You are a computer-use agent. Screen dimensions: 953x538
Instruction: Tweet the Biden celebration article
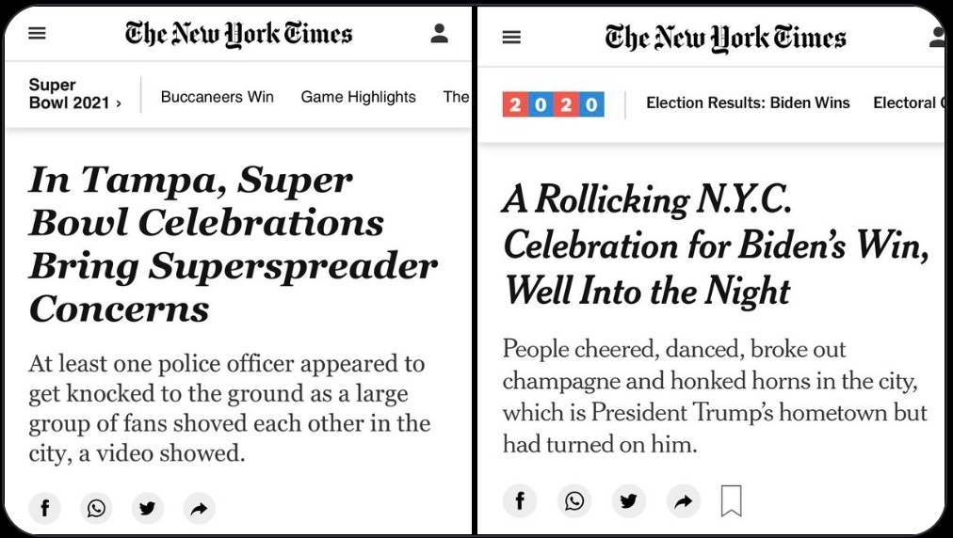(628, 501)
